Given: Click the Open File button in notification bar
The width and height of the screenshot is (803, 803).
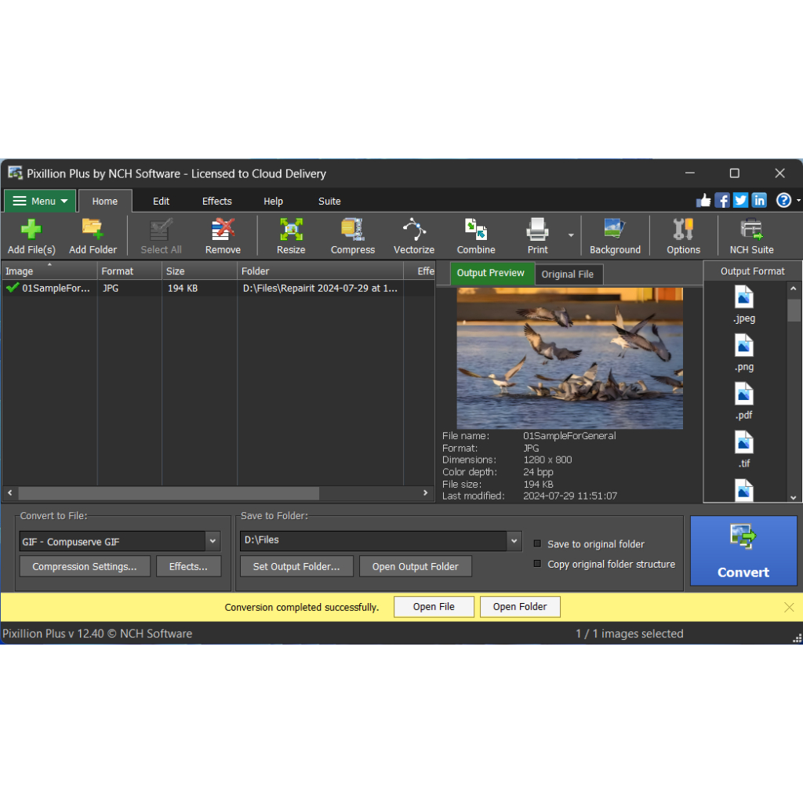Looking at the screenshot, I should [434, 607].
